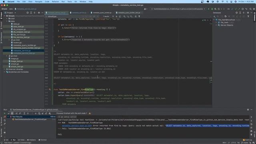Add new data source in Database panel
256x144 pixels.
point(214,16)
